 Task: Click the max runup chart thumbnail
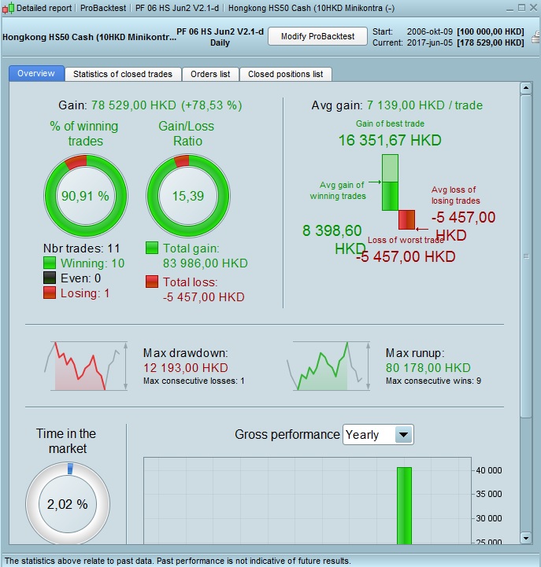[x=329, y=366]
